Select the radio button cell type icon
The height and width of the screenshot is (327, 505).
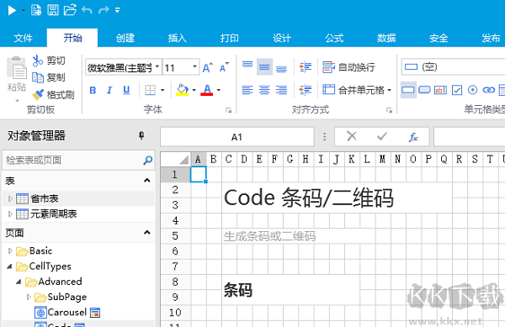(x=472, y=90)
